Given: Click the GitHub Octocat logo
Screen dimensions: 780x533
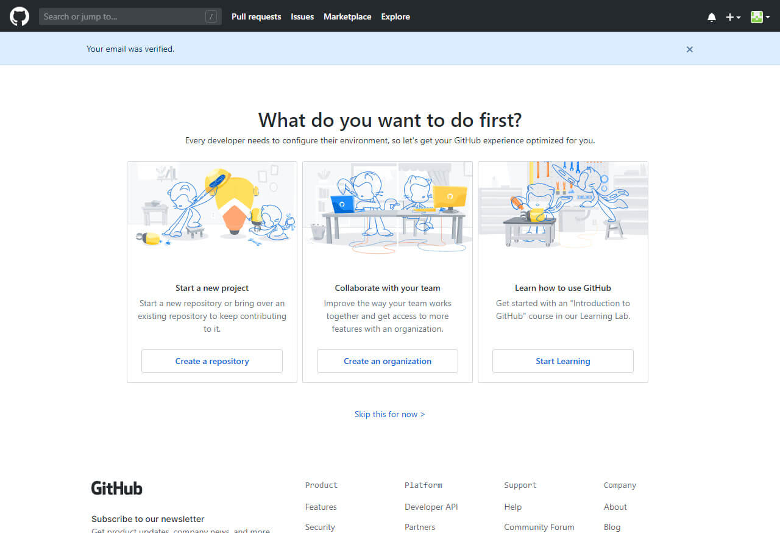Looking at the screenshot, I should [19, 16].
